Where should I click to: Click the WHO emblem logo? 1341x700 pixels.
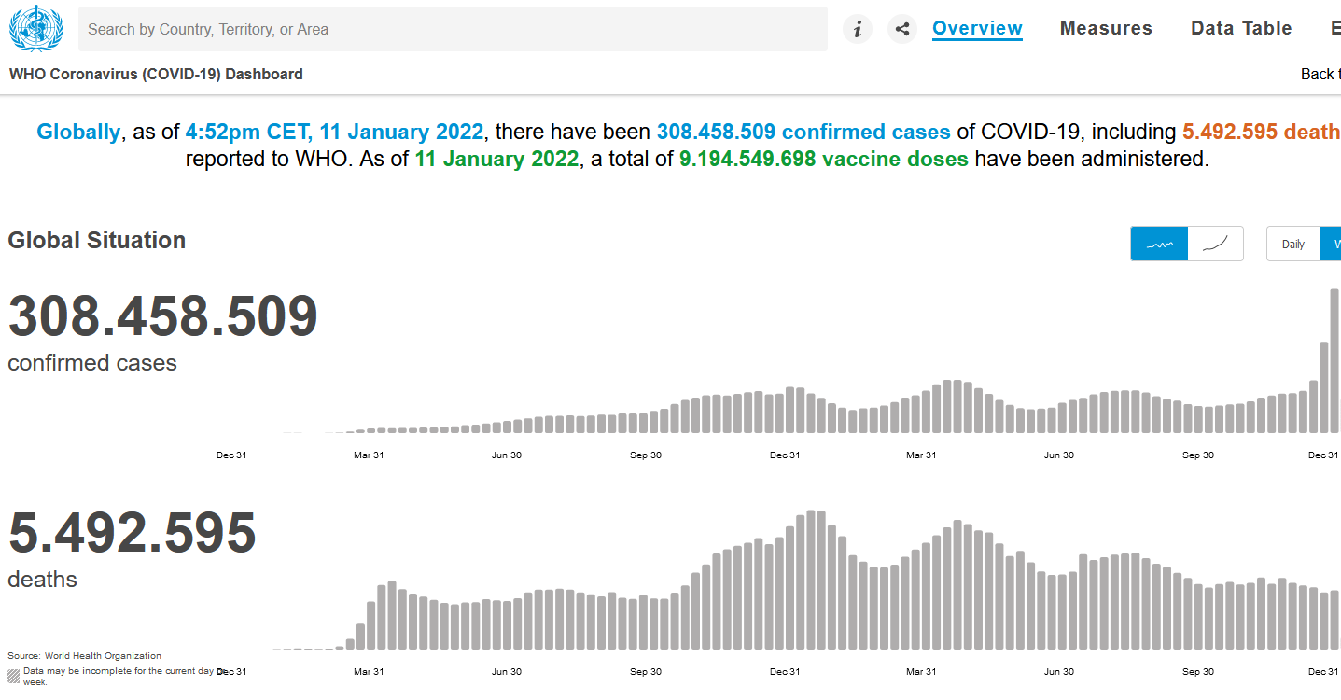(x=36, y=28)
